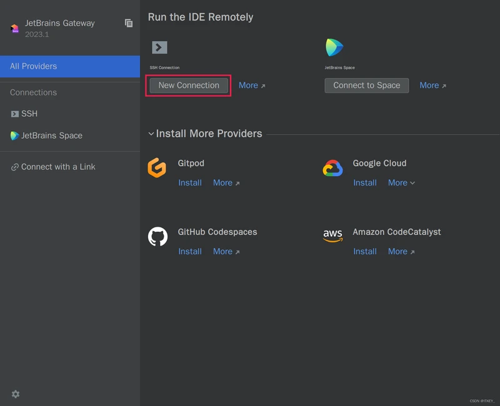The image size is (500, 406).
Task: Click the Google Cloud logo icon
Action: (x=332, y=168)
